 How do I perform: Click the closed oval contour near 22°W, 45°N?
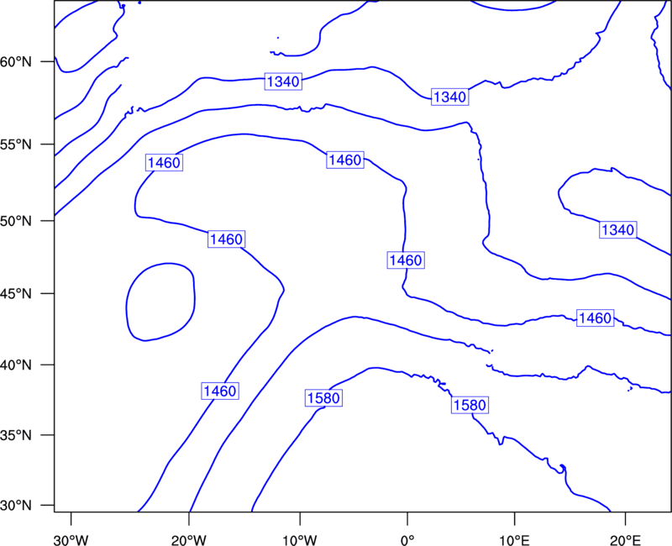point(160,302)
